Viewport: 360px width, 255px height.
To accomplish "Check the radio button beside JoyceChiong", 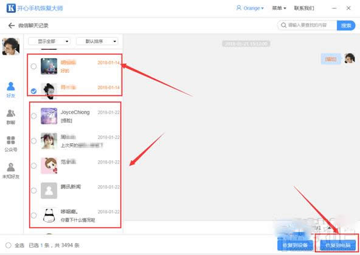I will point(34,116).
